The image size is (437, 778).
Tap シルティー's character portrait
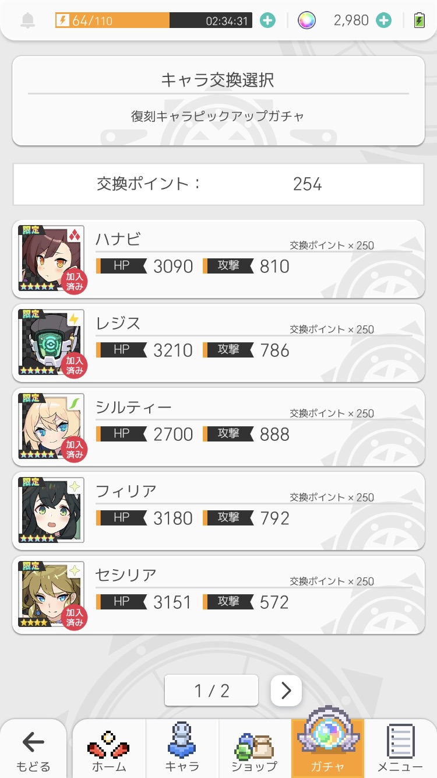pos(52,426)
